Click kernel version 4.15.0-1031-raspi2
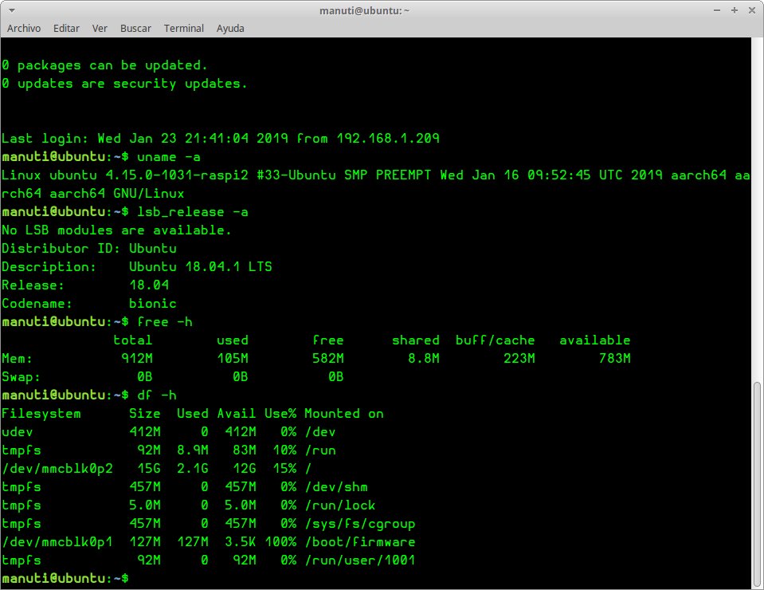This screenshot has height=590, width=764. click(177, 175)
